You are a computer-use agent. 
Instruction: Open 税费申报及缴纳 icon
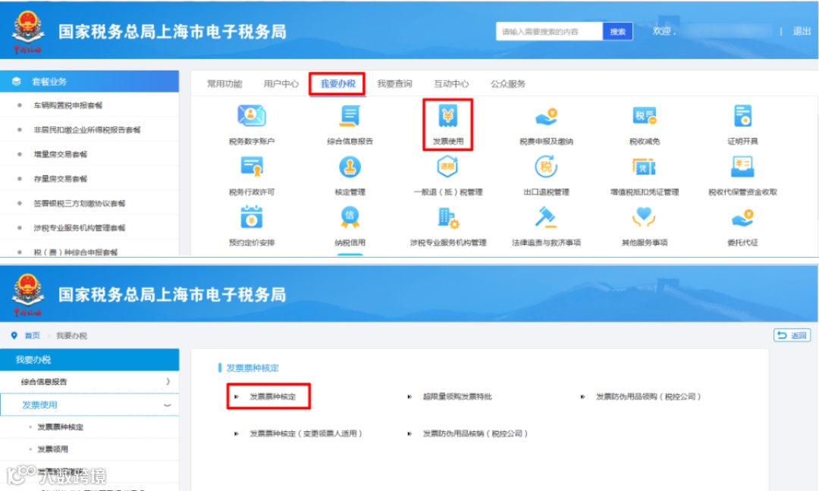point(546,116)
